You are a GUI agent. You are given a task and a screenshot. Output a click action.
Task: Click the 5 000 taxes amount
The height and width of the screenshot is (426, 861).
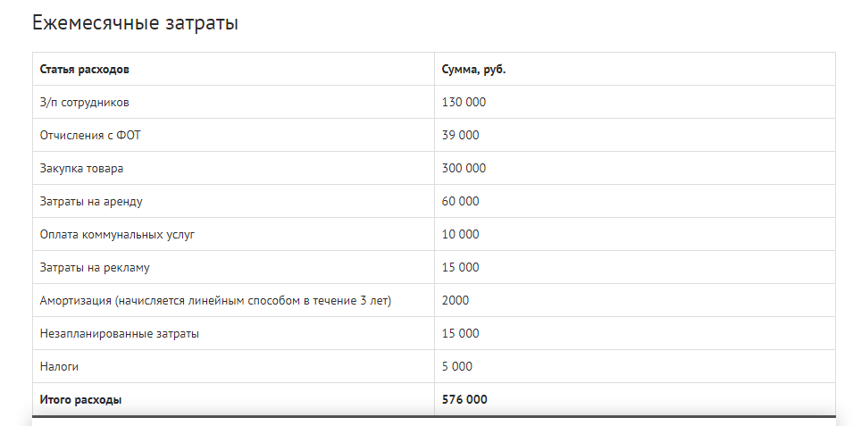click(457, 366)
